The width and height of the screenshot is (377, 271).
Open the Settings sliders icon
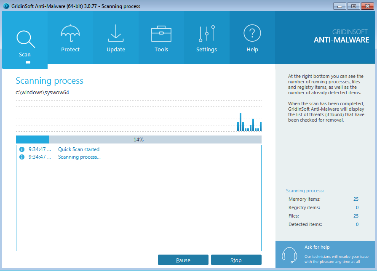(206, 33)
